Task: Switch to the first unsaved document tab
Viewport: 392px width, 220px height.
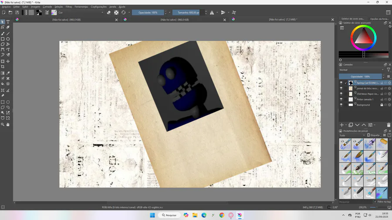Action: tap(67, 20)
